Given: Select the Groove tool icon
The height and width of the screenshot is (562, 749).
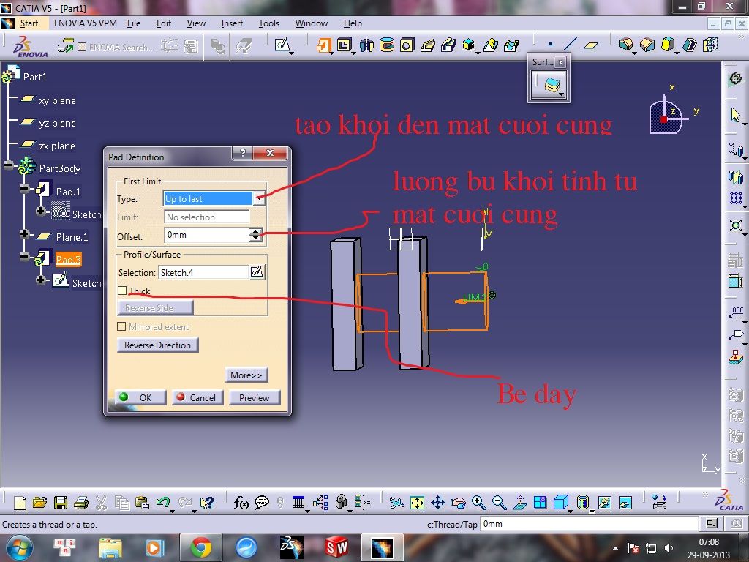Looking at the screenshot, I should 387,45.
